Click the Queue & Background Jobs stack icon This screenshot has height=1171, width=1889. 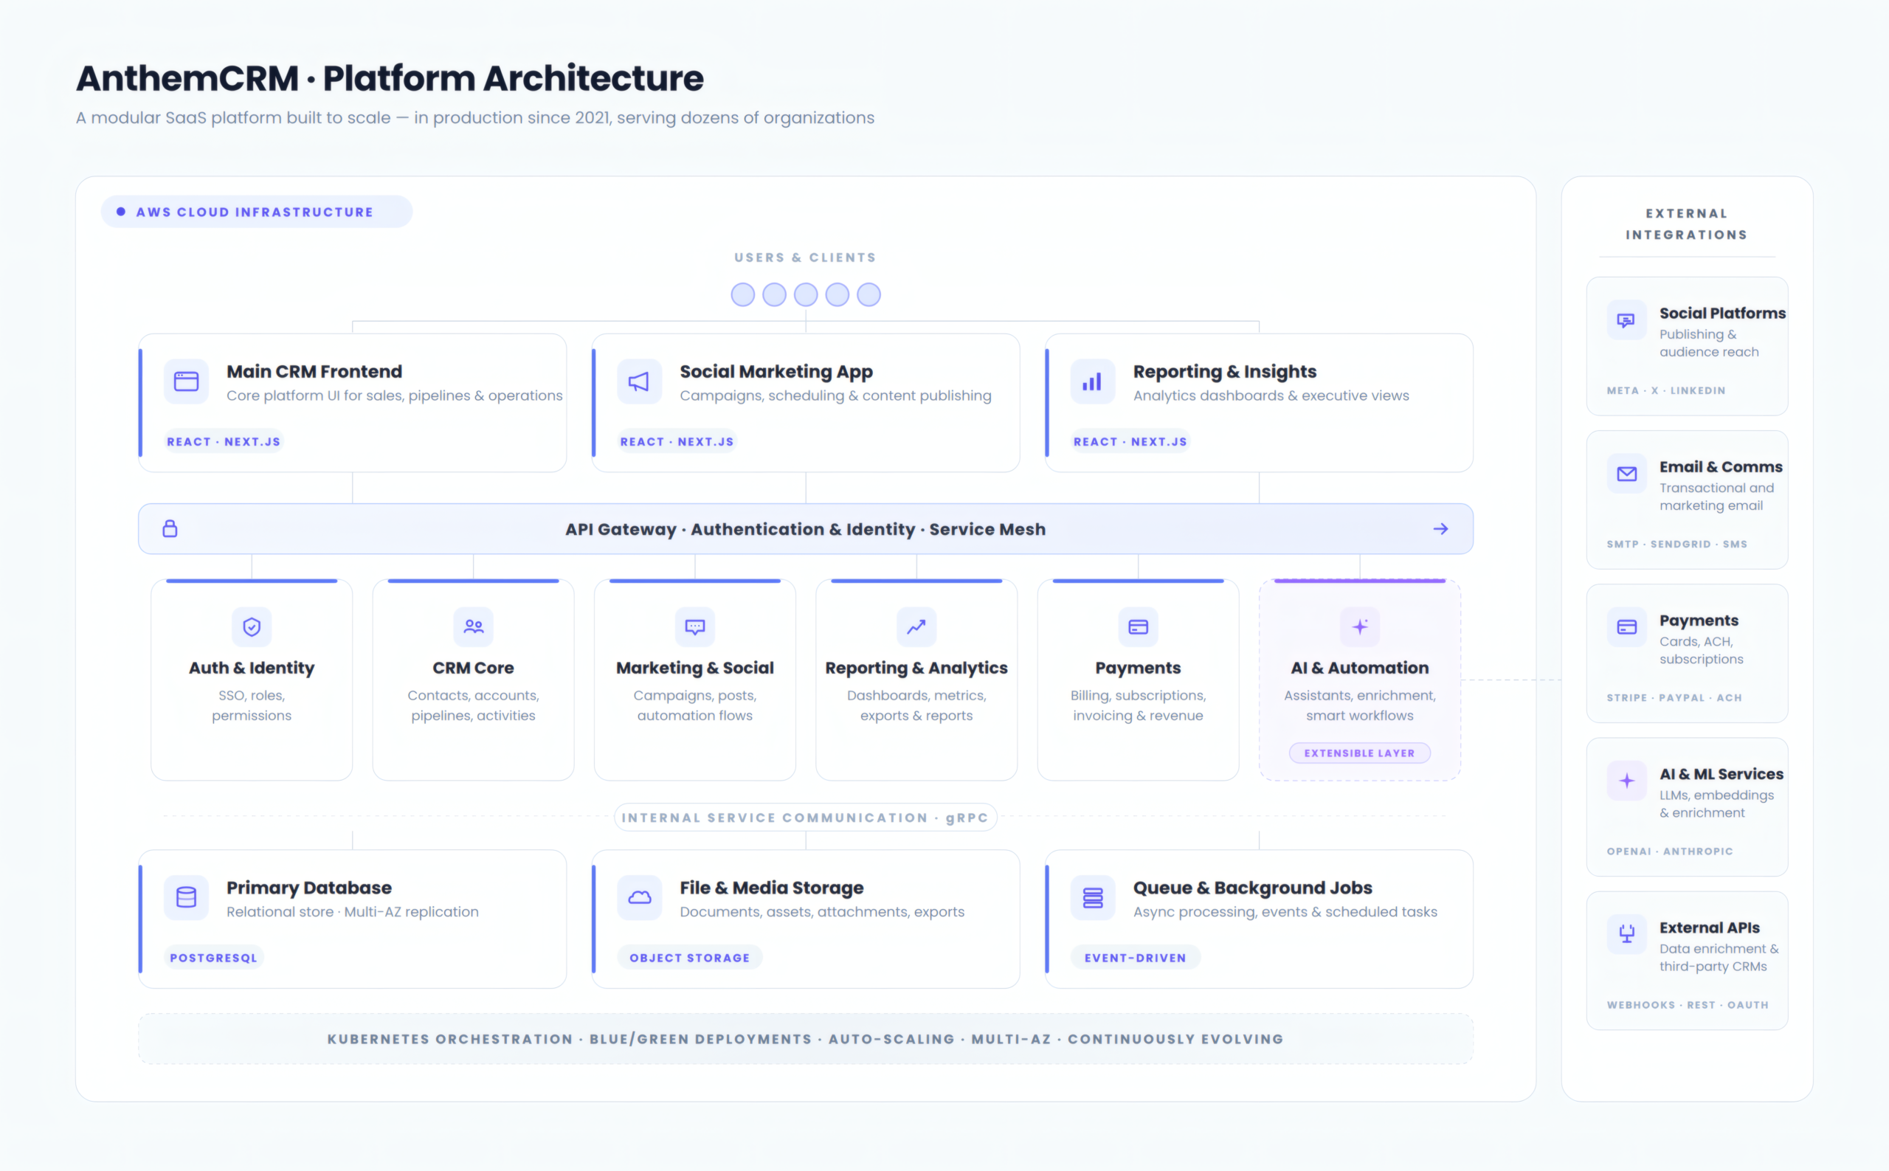click(x=1092, y=897)
